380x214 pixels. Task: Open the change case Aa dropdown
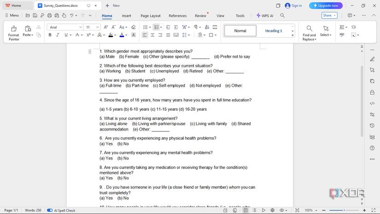pyautogui.click(x=123, y=27)
